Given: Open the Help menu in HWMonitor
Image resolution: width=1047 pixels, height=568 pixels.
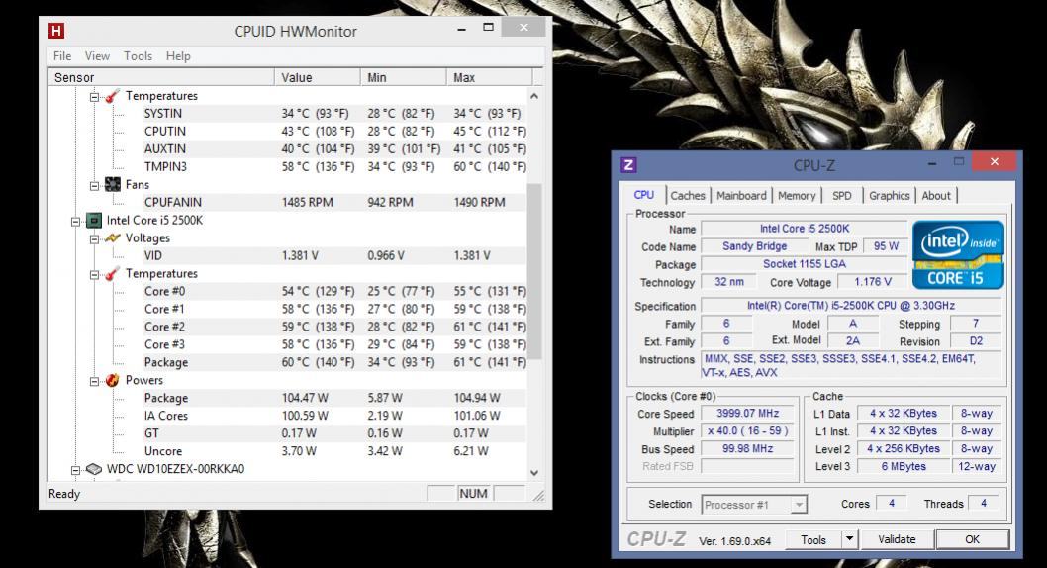Looking at the screenshot, I should (x=178, y=56).
